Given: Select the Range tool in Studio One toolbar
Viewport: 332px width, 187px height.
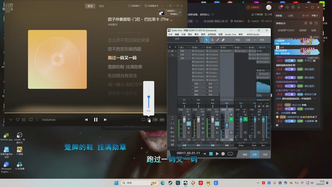Looking at the screenshot, I should point(212,40).
